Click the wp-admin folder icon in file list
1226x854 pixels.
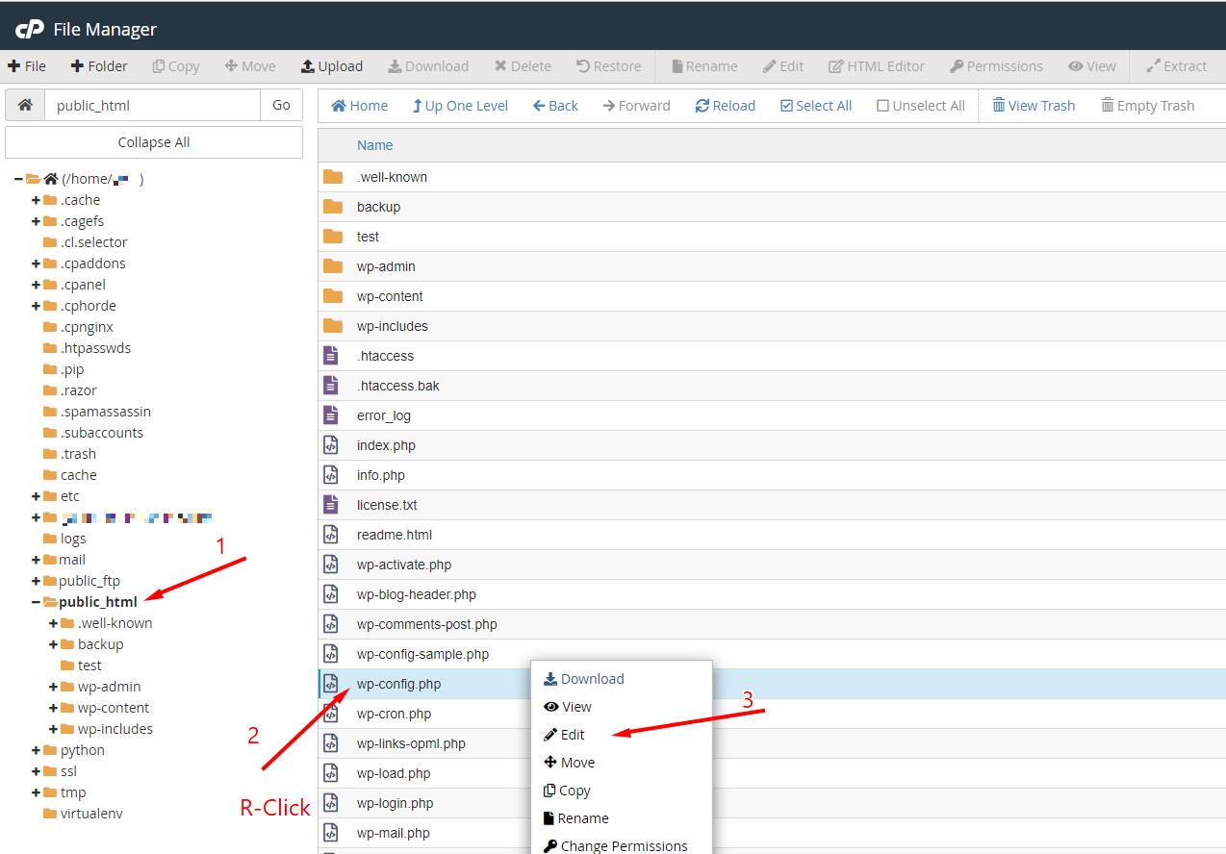pyautogui.click(x=333, y=266)
